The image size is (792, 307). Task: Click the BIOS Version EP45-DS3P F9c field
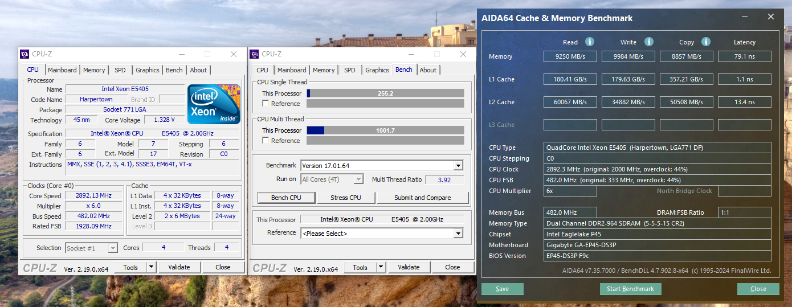point(658,256)
